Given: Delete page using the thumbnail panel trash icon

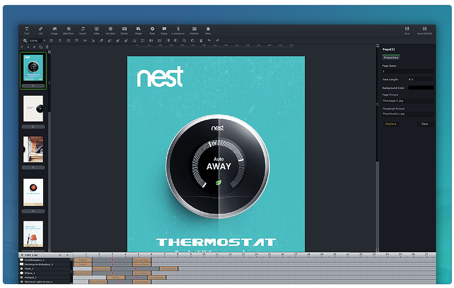Looking at the screenshot, I should click(x=47, y=47).
